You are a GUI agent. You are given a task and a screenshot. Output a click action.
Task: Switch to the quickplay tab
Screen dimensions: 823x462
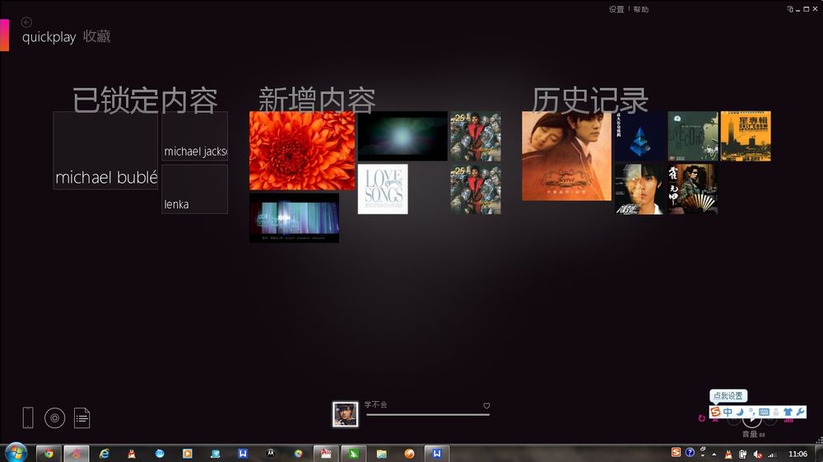pyautogui.click(x=49, y=37)
